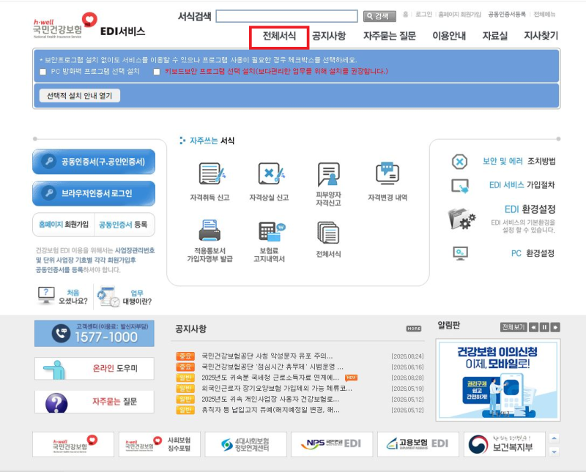Open the 지사찾기 menu
Viewport: 586px width, 472px height.
tap(541, 36)
